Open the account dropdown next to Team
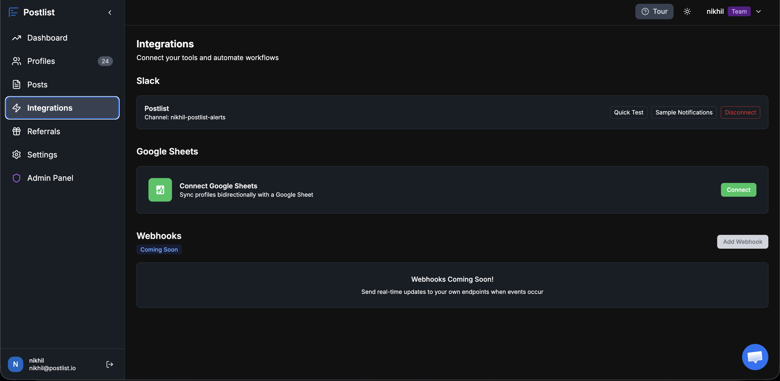 759,11
